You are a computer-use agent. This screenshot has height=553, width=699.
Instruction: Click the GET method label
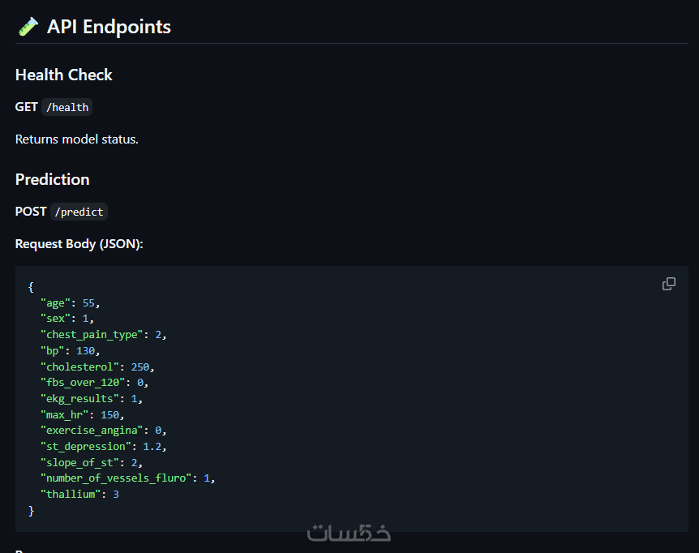(x=26, y=107)
